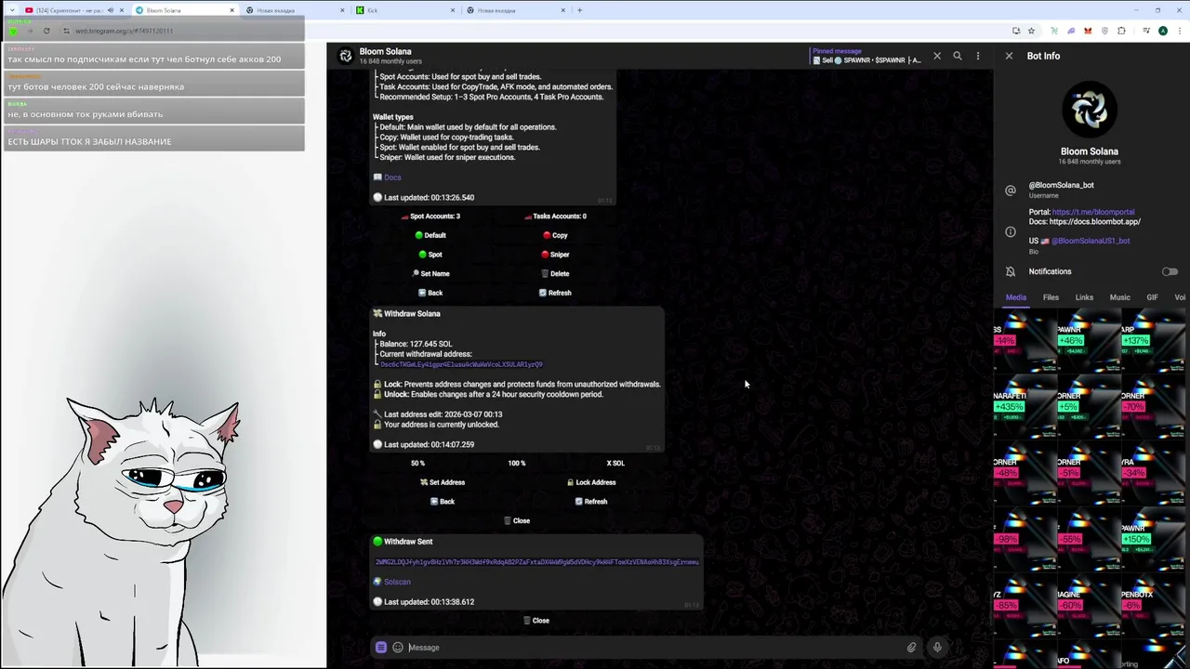
Task: Open the browser extensions puzzle icon
Action: click(x=1121, y=31)
